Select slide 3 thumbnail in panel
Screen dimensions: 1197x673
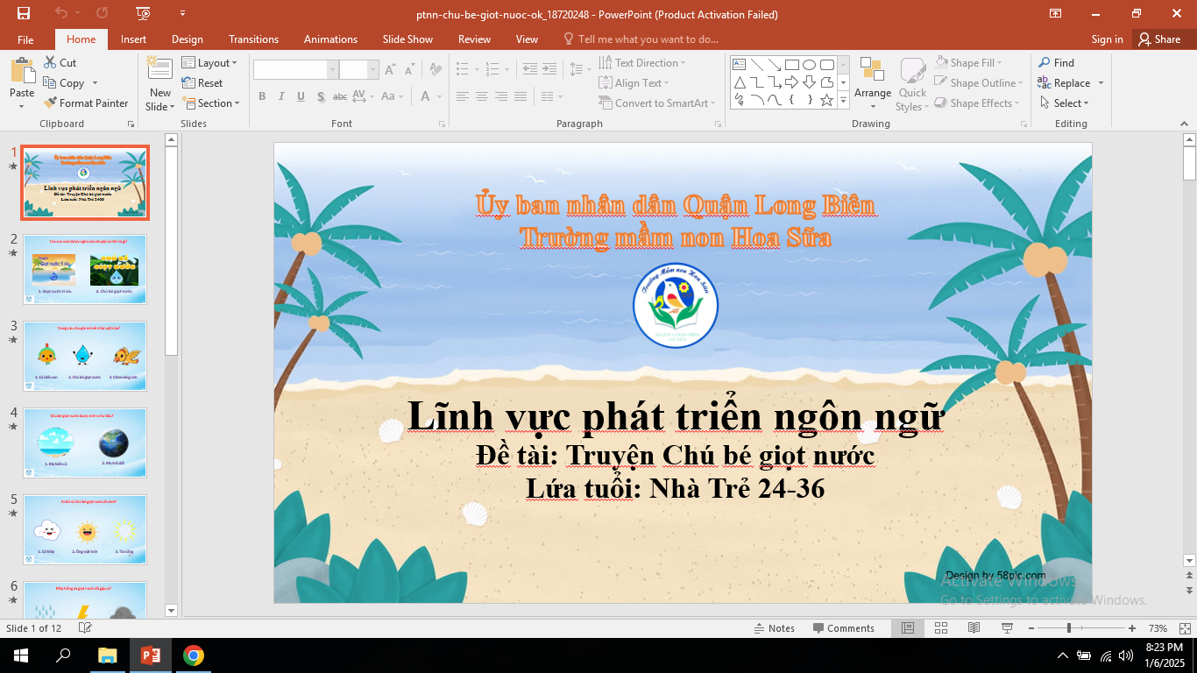click(x=85, y=356)
